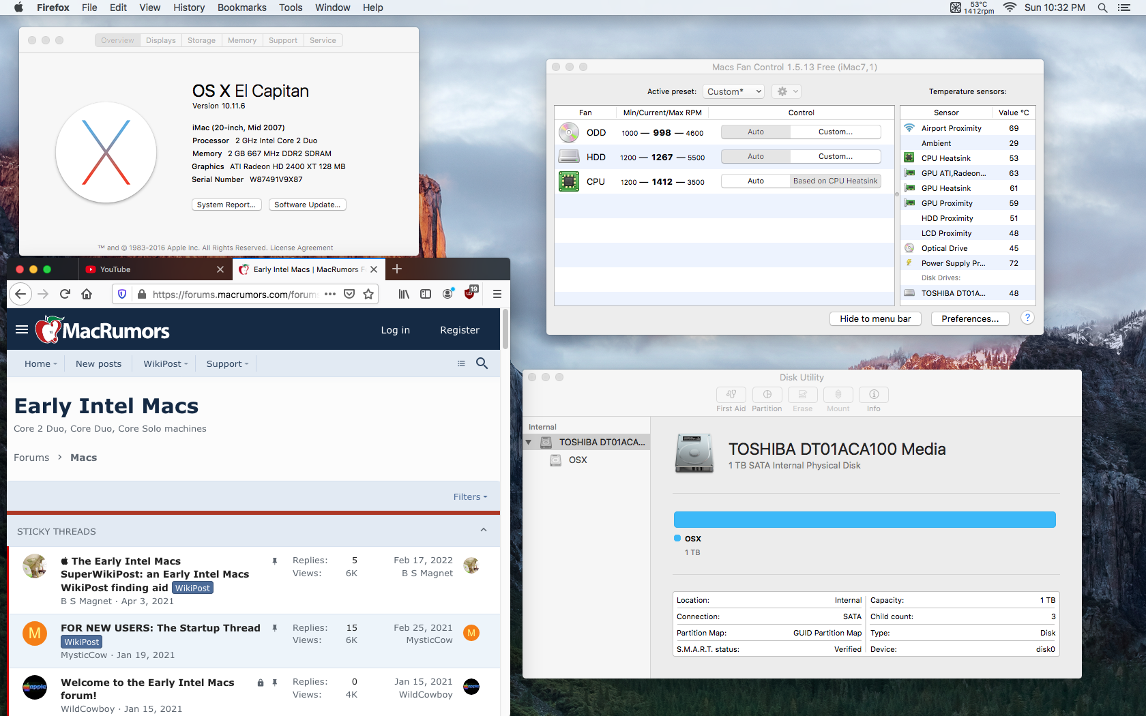1146x716 pixels.
Task: Click the OSX partition usage bar
Action: tap(864, 520)
